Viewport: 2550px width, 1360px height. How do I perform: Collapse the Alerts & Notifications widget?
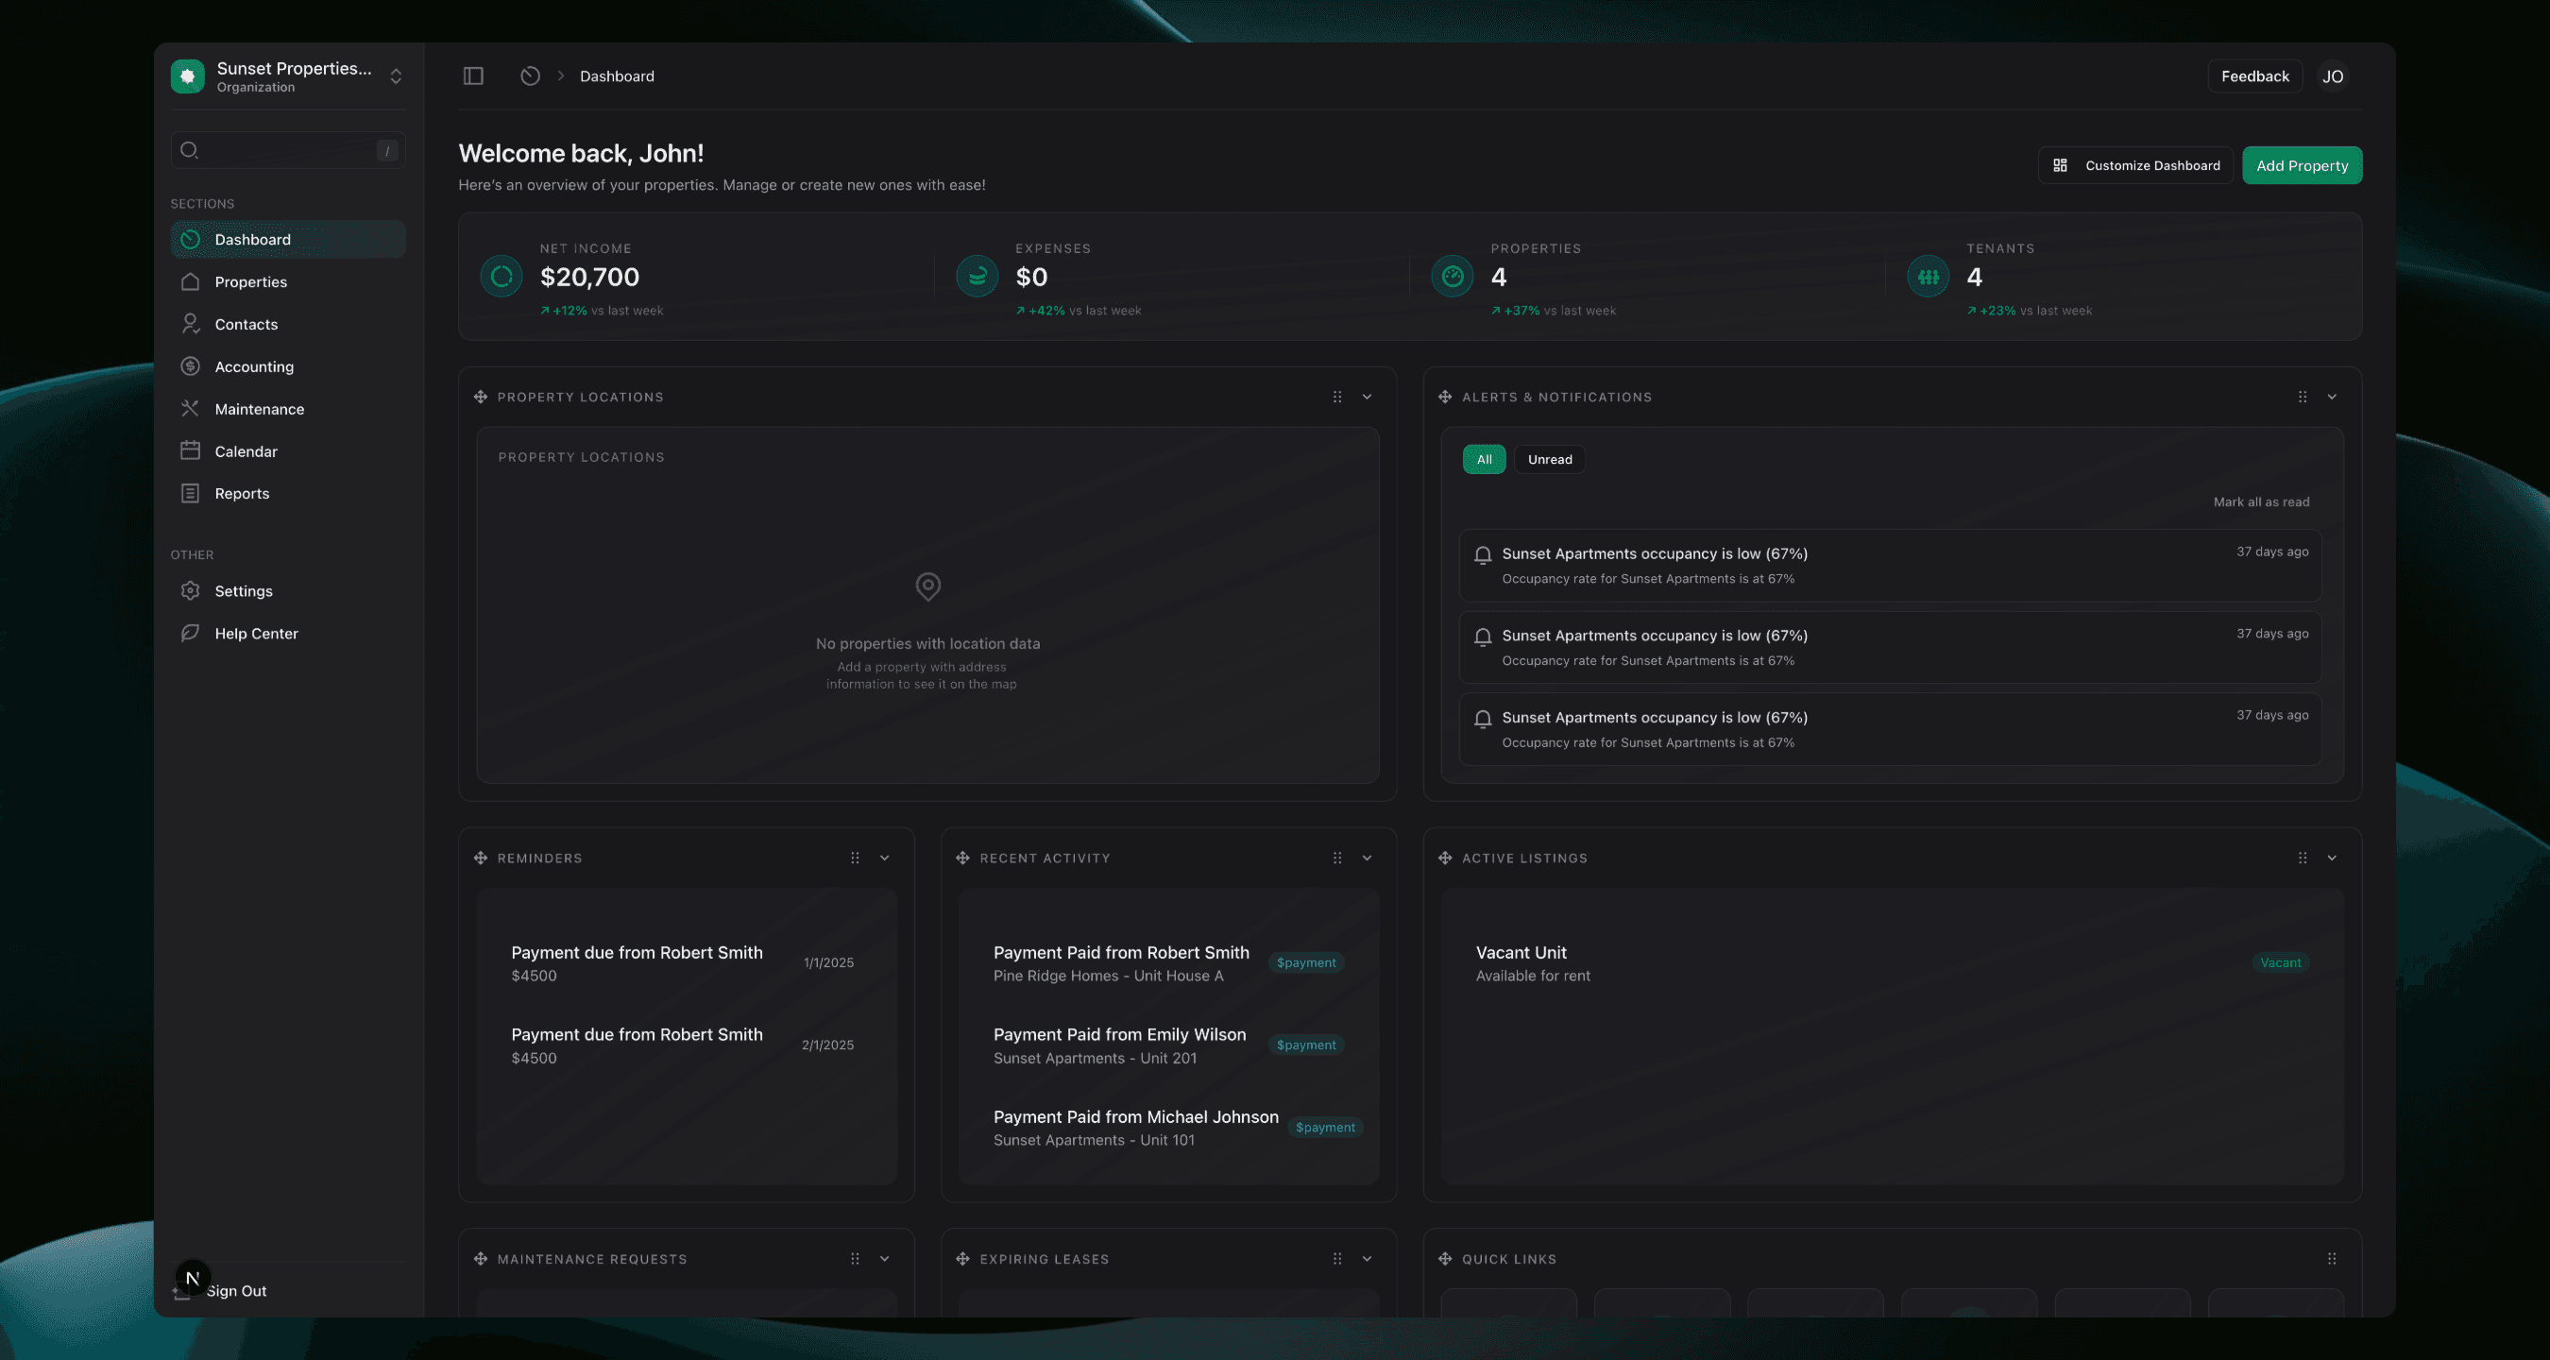[x=2332, y=397]
